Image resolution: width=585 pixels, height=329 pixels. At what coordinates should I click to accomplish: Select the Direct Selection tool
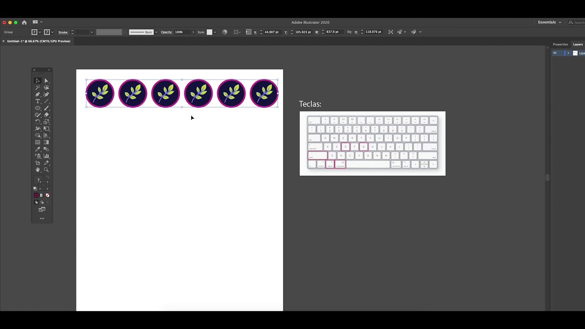[46, 80]
